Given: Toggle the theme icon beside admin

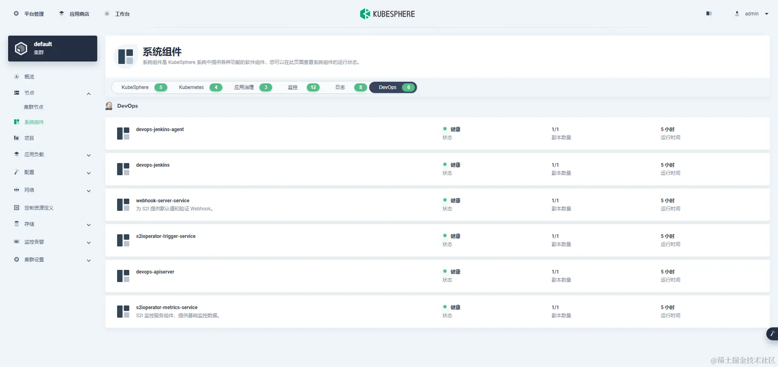Looking at the screenshot, I should 709,13.
